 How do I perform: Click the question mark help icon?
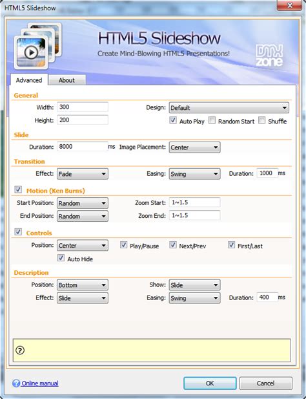pos(20,350)
